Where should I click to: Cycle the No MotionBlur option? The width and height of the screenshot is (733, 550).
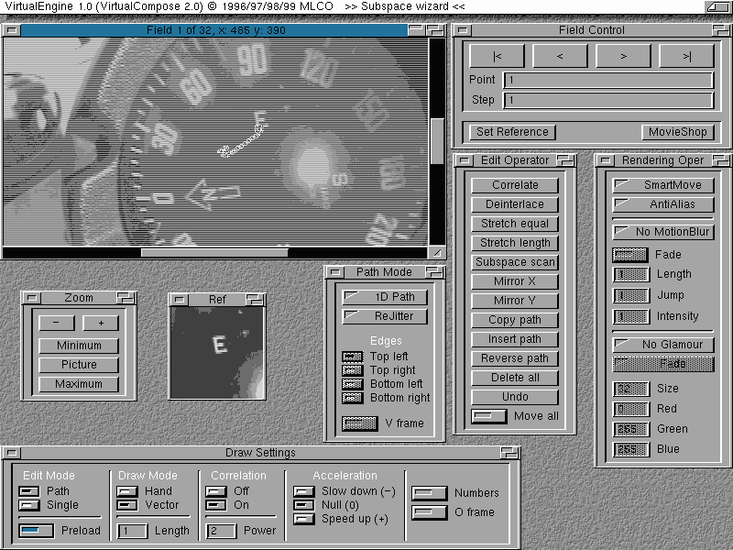click(x=663, y=232)
